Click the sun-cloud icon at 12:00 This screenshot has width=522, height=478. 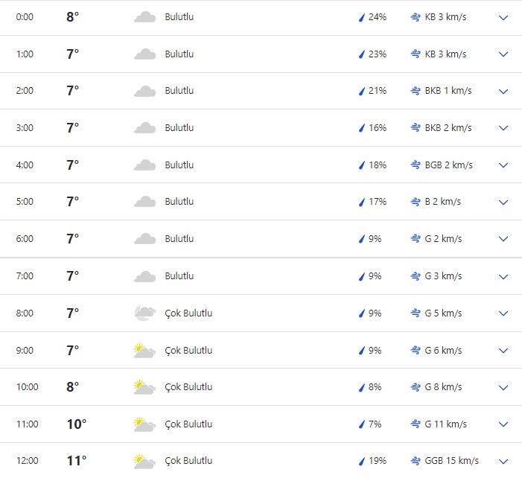point(144,461)
